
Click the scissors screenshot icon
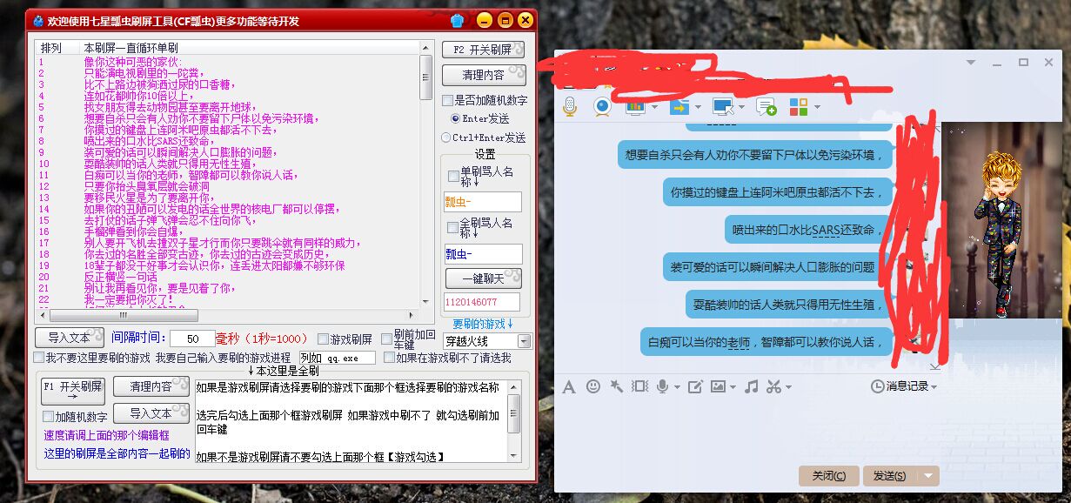773,386
